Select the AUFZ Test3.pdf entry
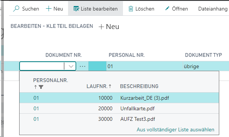Screen dimensions: 229x137 pyautogui.click(x=138, y=119)
